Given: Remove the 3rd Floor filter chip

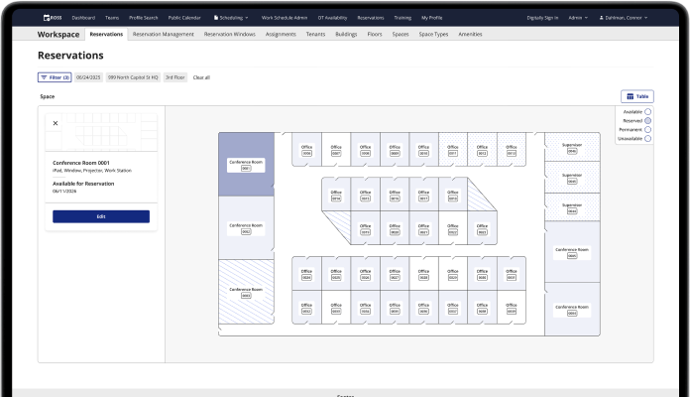Looking at the screenshot, I should click(x=175, y=76).
